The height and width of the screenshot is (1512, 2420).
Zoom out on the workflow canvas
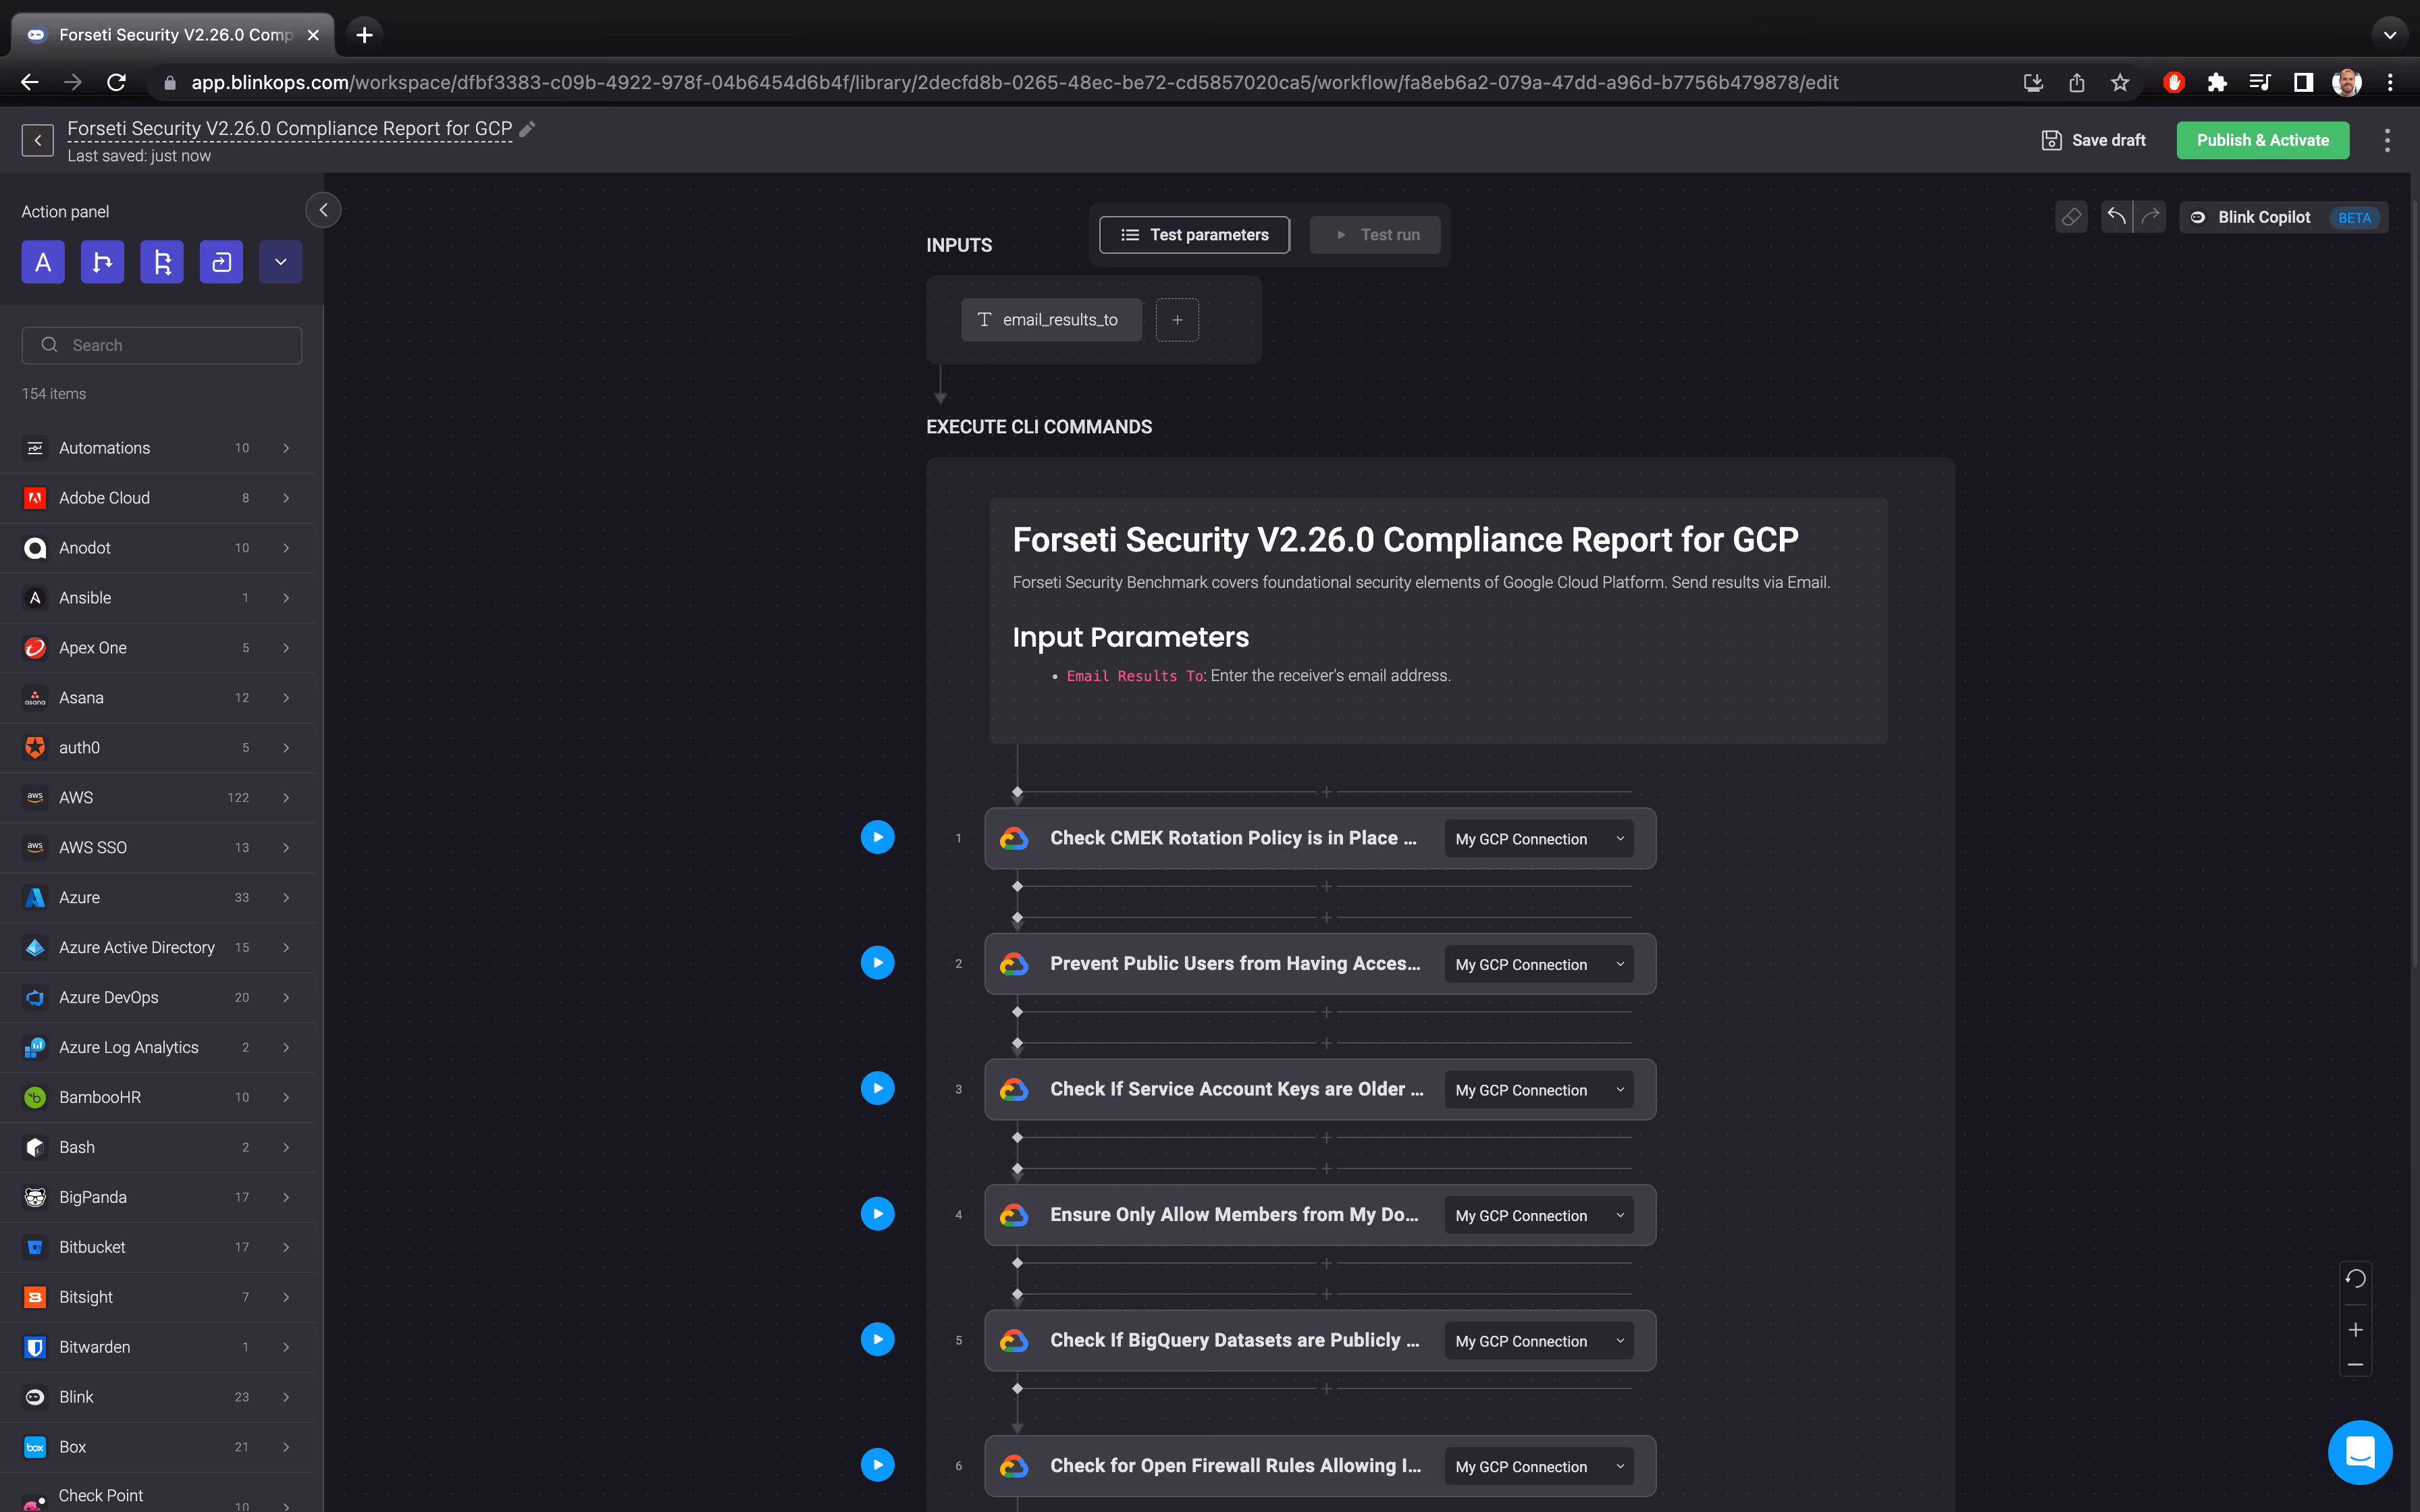(x=2355, y=1364)
